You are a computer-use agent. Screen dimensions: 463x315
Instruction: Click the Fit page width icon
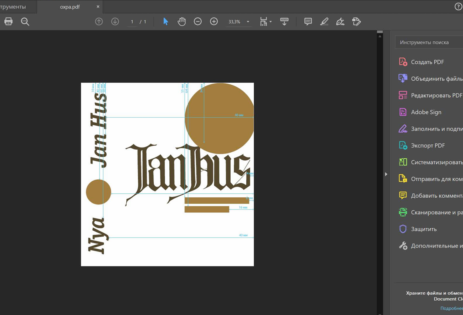point(263,21)
